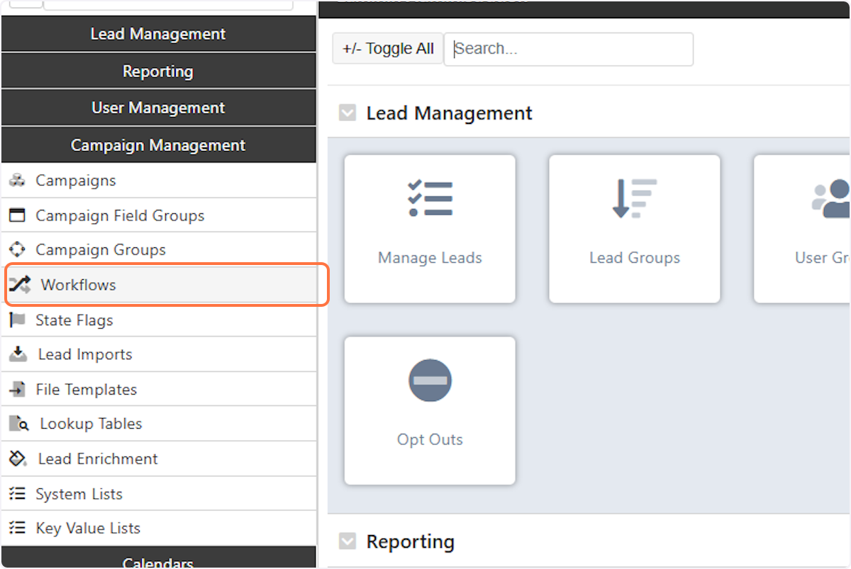Open the Lead Imports entry

click(159, 354)
